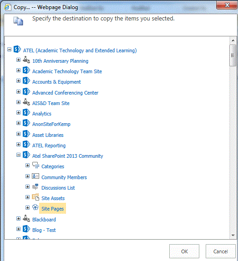Click the team icon for AIS&D Team Site
Screen dimensions: 238x261
click(26, 102)
